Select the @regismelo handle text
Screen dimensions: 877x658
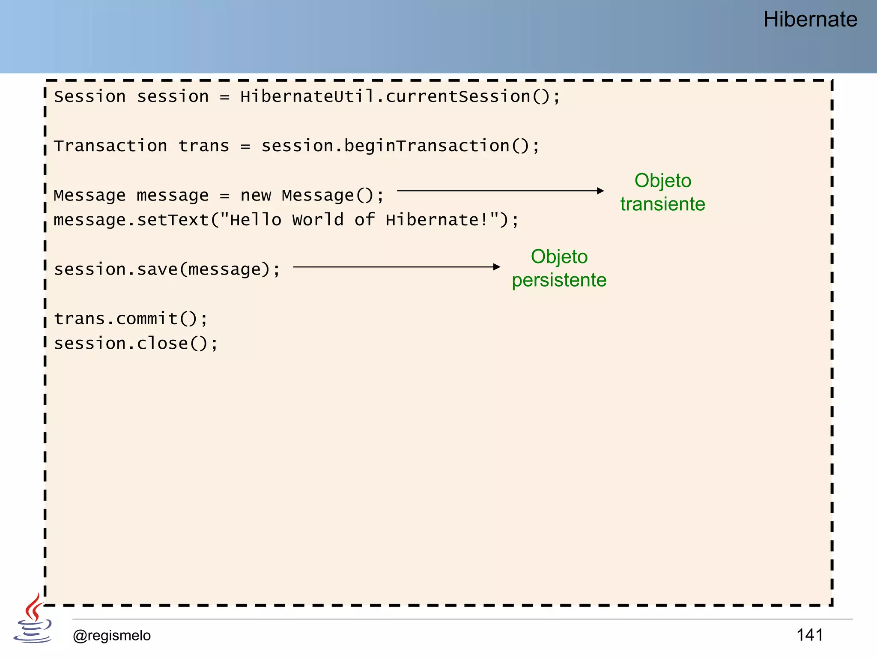click(x=112, y=635)
